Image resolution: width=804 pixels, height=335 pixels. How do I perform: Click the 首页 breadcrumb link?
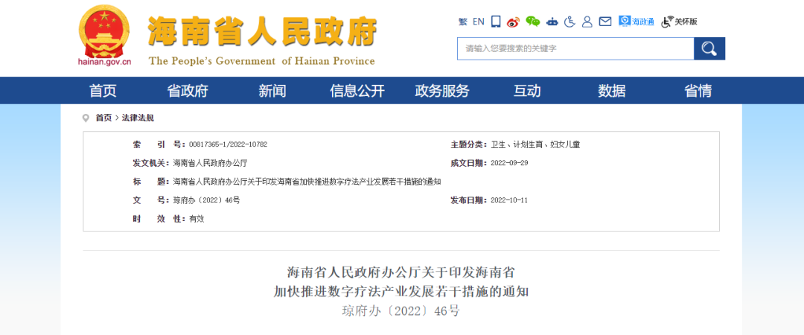pos(103,118)
